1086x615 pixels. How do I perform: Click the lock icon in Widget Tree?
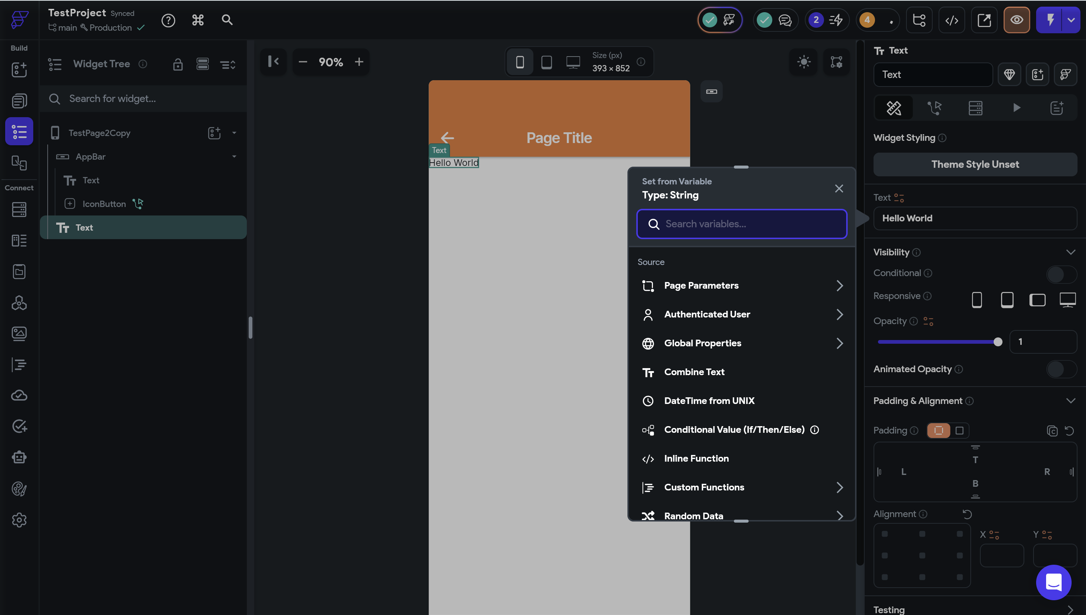point(178,64)
